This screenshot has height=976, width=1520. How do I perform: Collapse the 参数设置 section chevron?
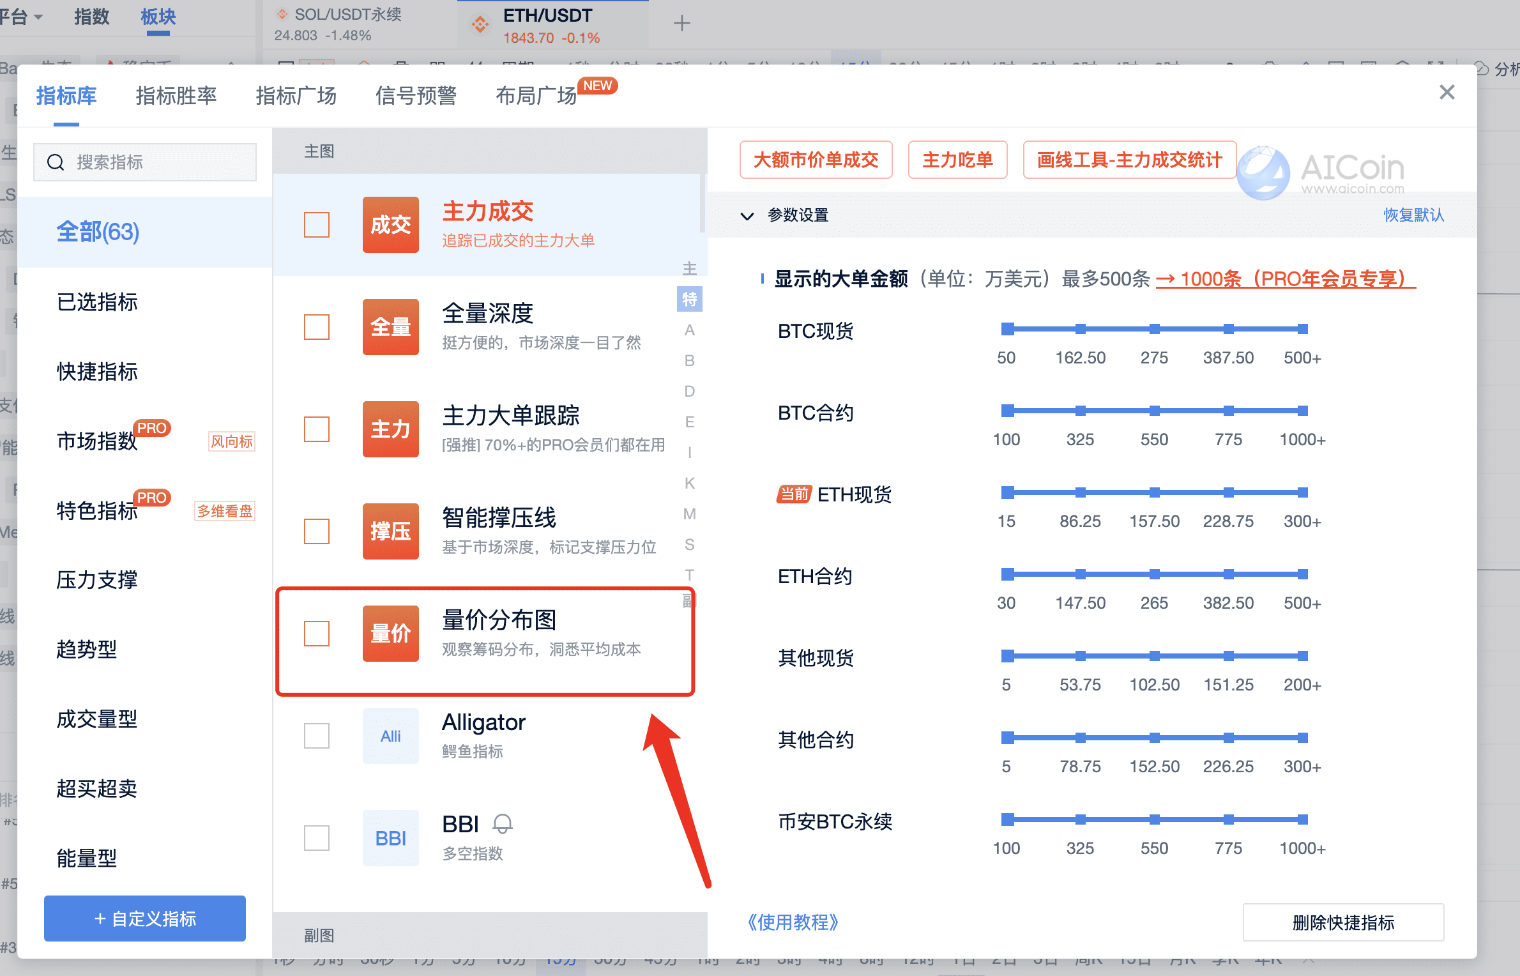pos(747,215)
